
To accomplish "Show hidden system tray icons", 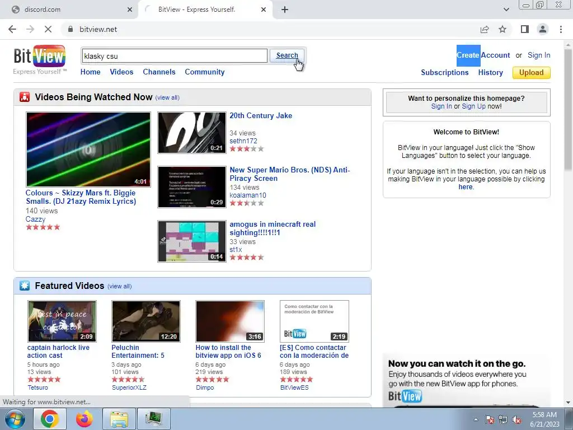I will (476, 419).
